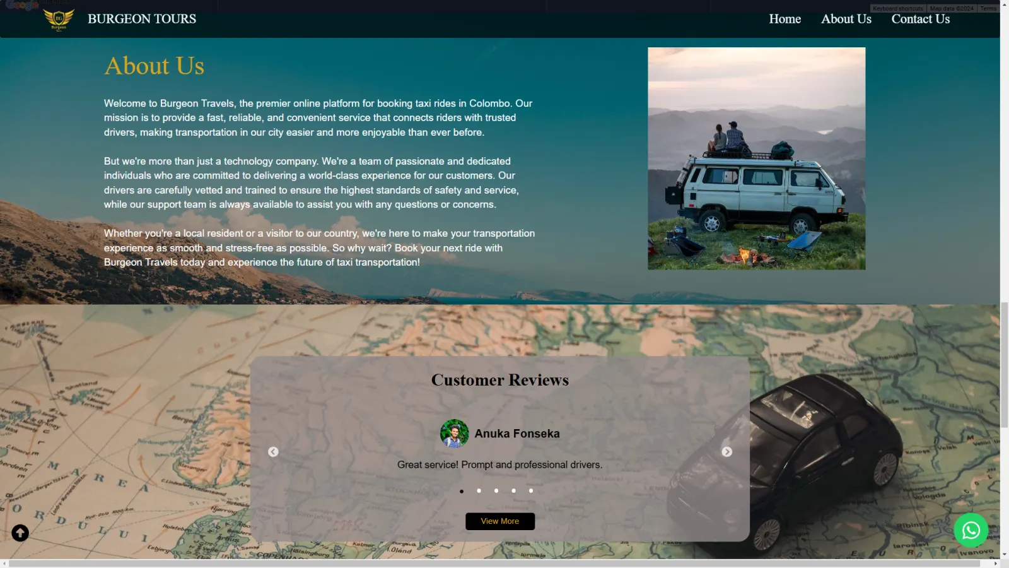Viewport: 1009px width, 568px height.
Task: Go to the Home menu item
Action: tap(785, 19)
